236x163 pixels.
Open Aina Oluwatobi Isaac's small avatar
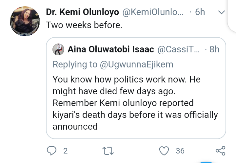58,49
